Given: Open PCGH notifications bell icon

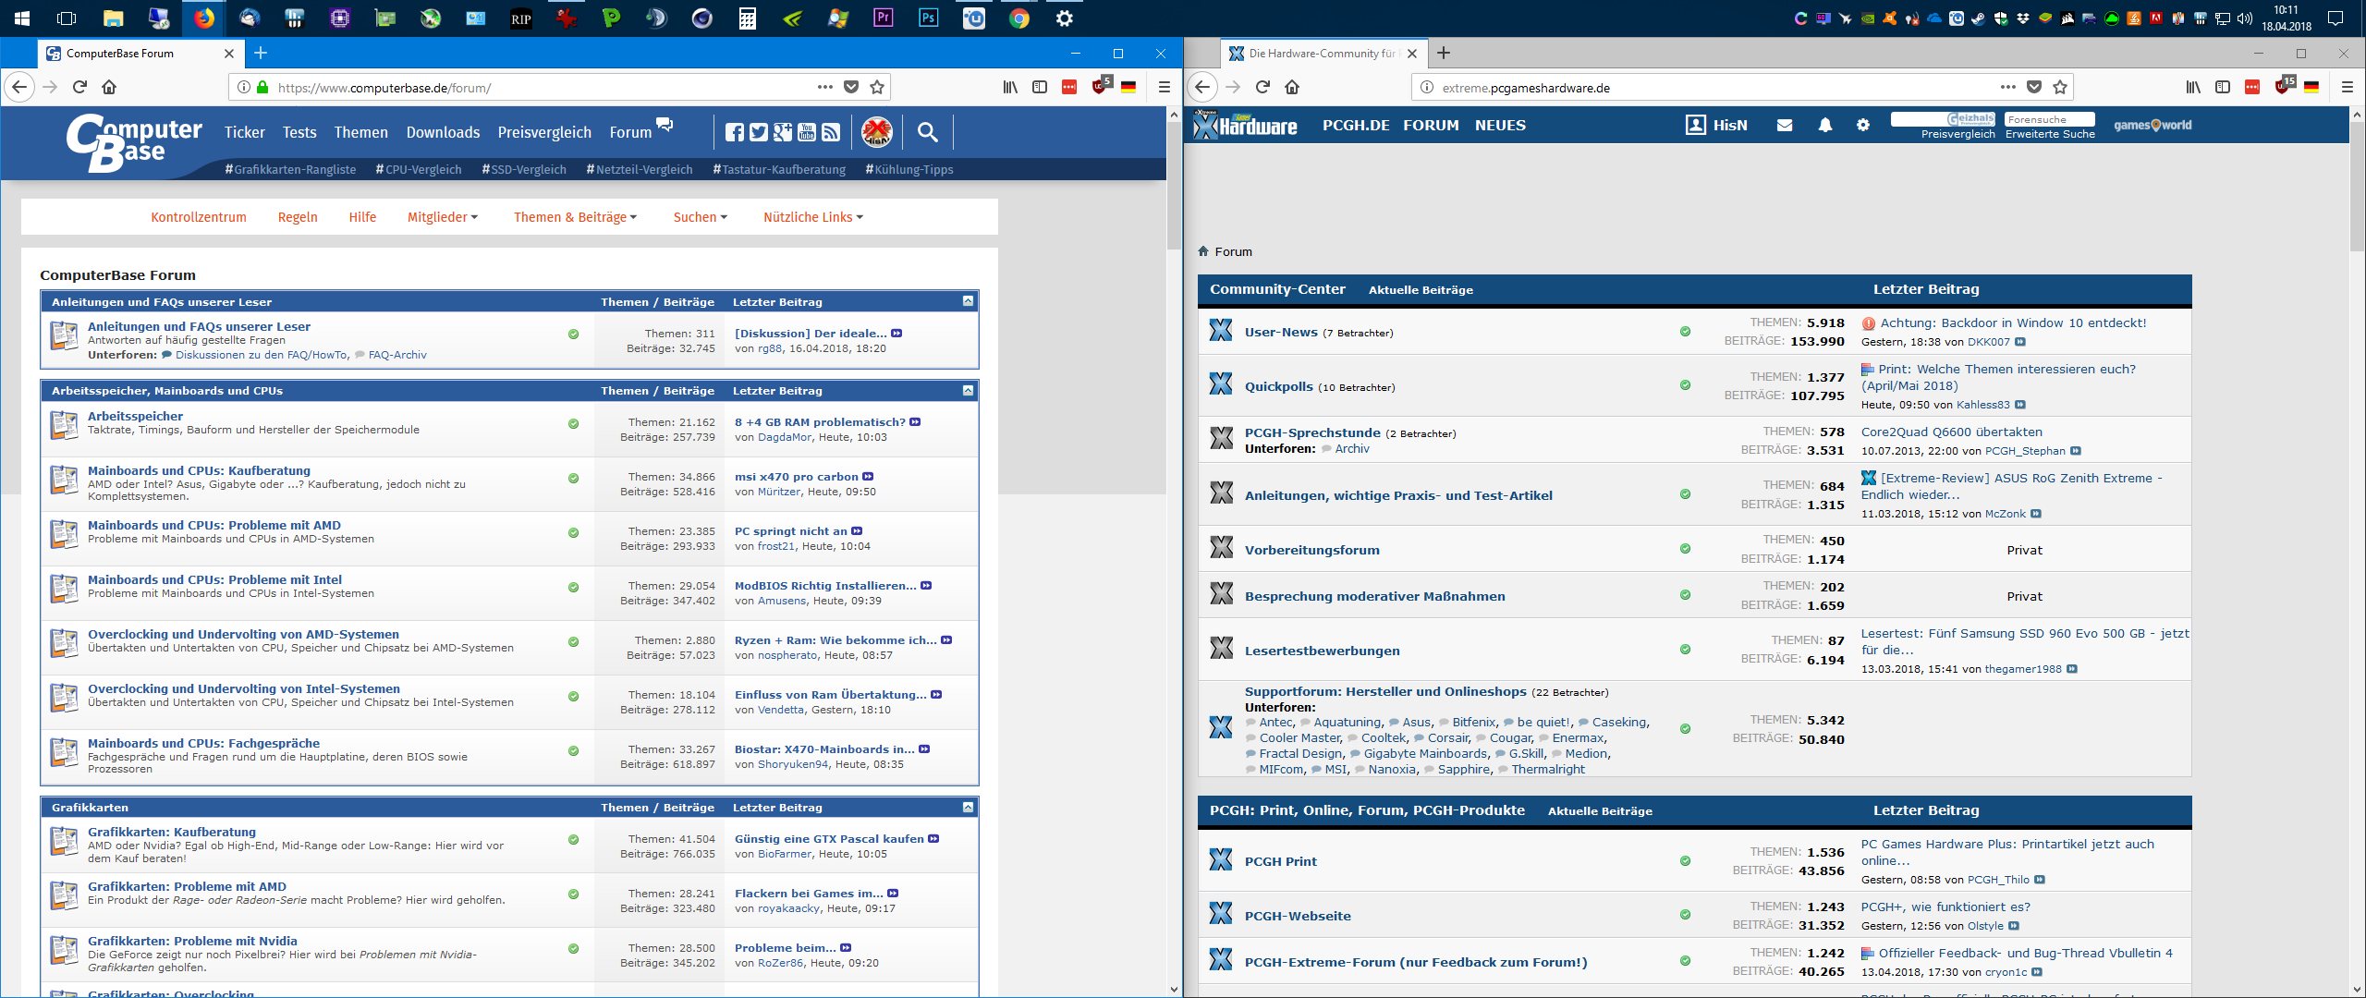Looking at the screenshot, I should [1824, 125].
